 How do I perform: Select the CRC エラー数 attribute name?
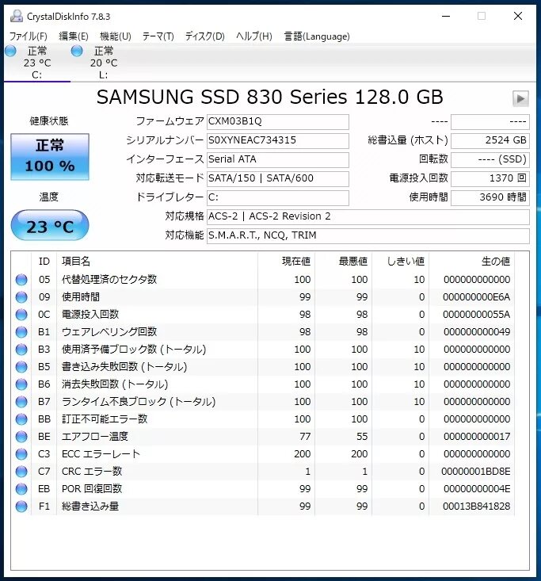92,472
